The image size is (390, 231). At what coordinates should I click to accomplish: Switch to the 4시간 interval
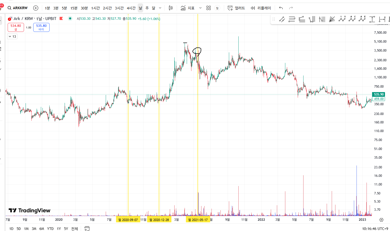pyautogui.click(x=131, y=8)
